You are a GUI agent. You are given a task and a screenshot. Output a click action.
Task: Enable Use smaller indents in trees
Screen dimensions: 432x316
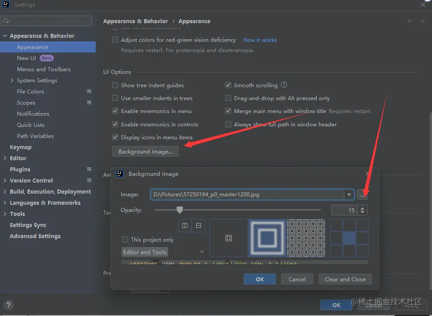tap(115, 98)
